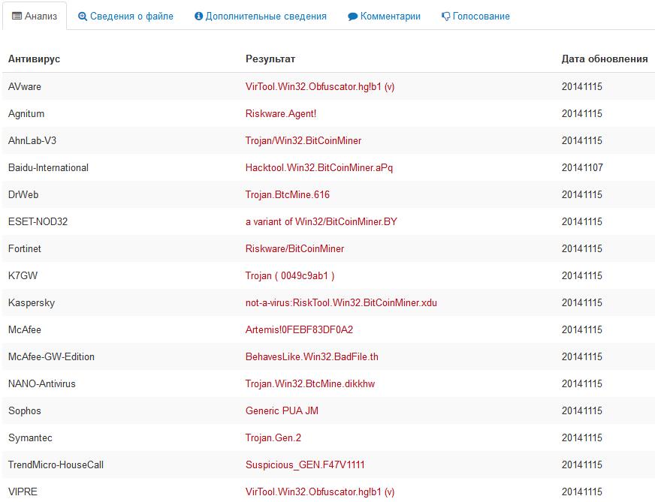Image resolution: width=655 pixels, height=502 pixels.
Task: Click the Sophos row name
Action: click(25, 411)
